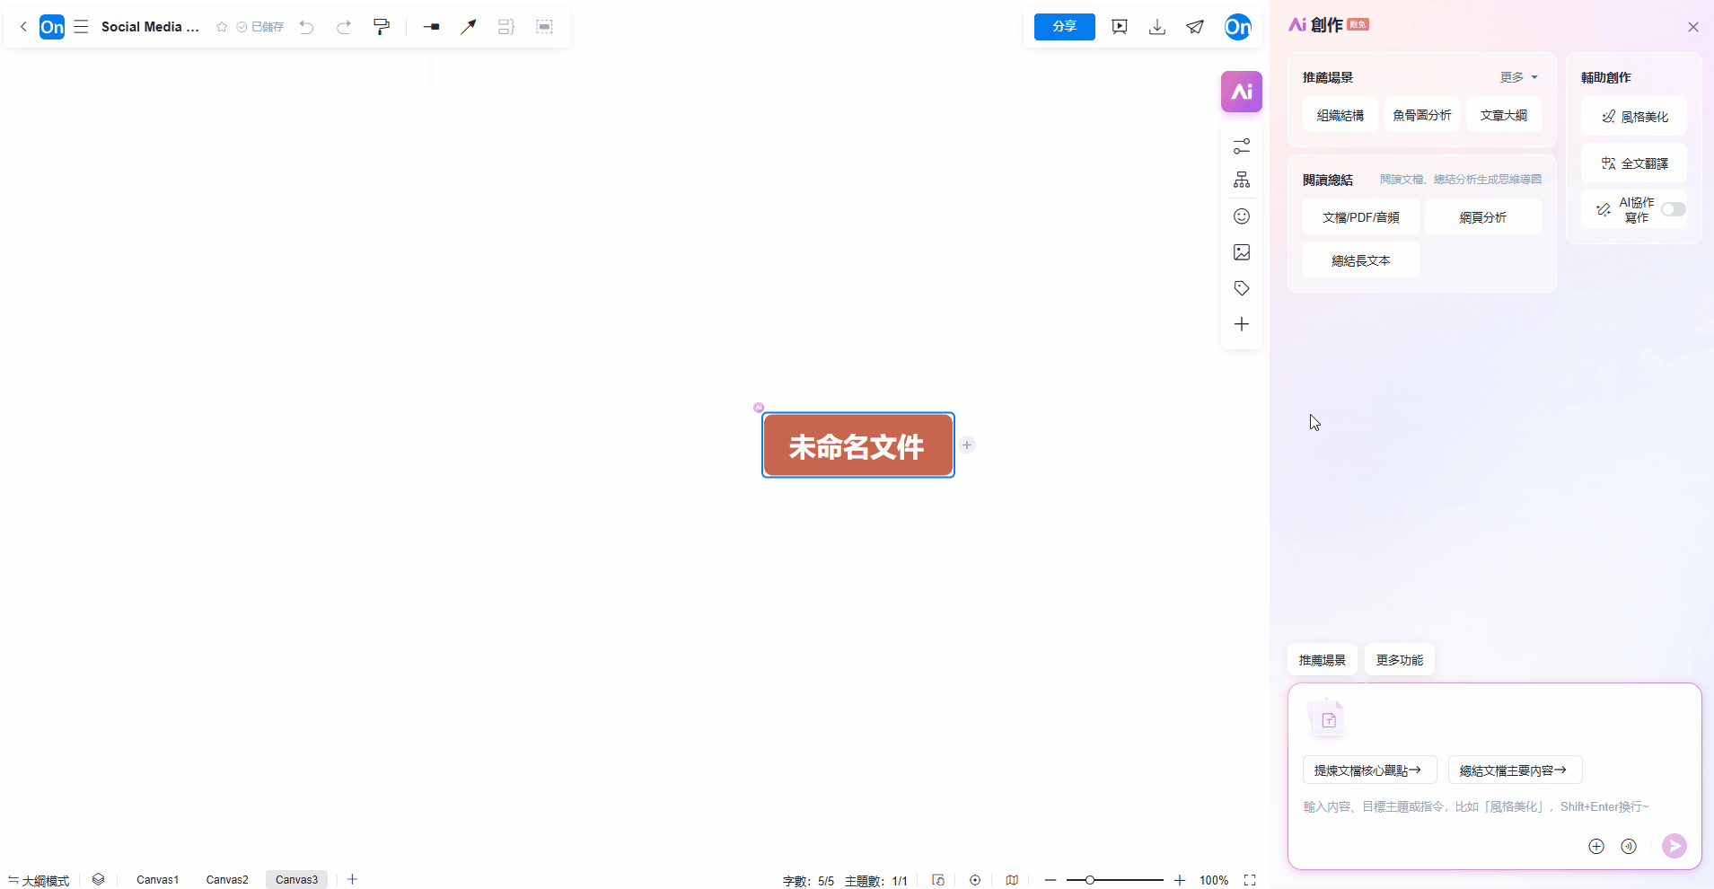
Task: Click the undo arrow icon
Action: 306,27
